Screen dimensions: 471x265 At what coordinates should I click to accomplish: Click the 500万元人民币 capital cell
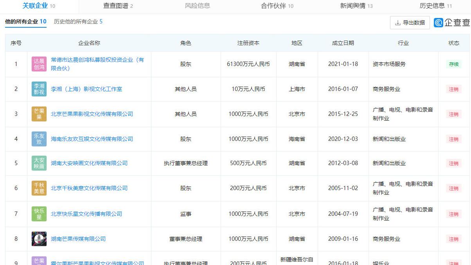pyautogui.click(x=248, y=163)
